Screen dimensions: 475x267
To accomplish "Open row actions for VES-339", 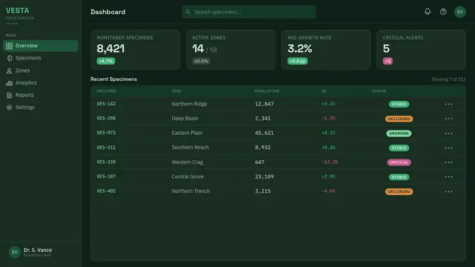I will point(448,162).
